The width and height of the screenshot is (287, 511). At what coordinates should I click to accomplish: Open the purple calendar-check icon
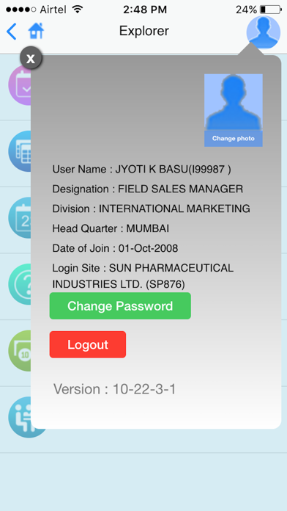click(20, 84)
